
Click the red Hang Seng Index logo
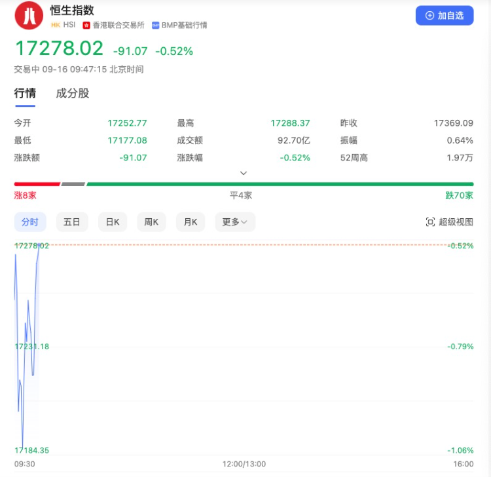(x=29, y=16)
